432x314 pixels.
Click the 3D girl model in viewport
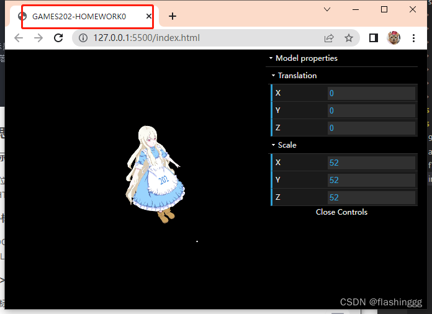(155, 174)
